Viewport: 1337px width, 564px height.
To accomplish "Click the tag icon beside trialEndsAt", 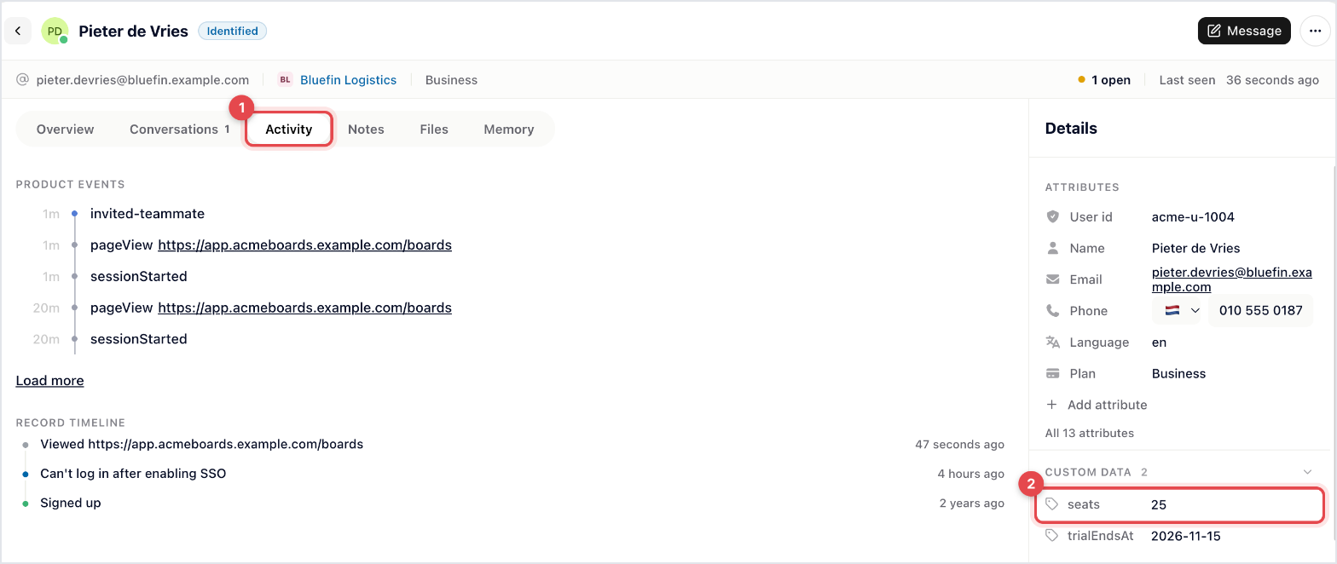I will click(x=1052, y=536).
